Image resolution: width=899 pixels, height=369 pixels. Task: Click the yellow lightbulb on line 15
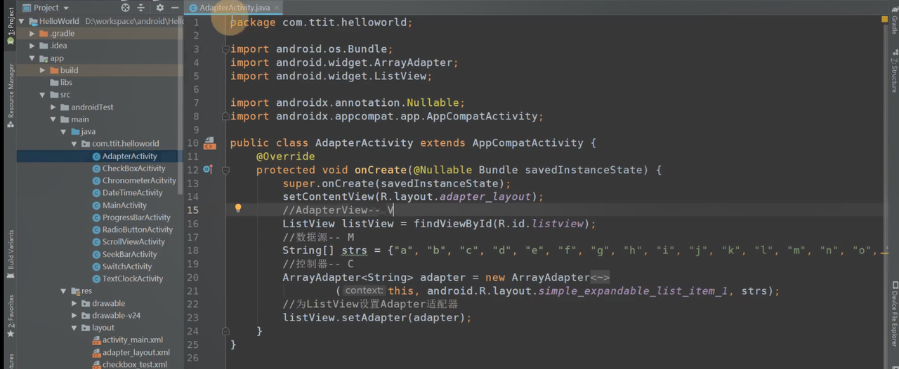pyautogui.click(x=238, y=208)
